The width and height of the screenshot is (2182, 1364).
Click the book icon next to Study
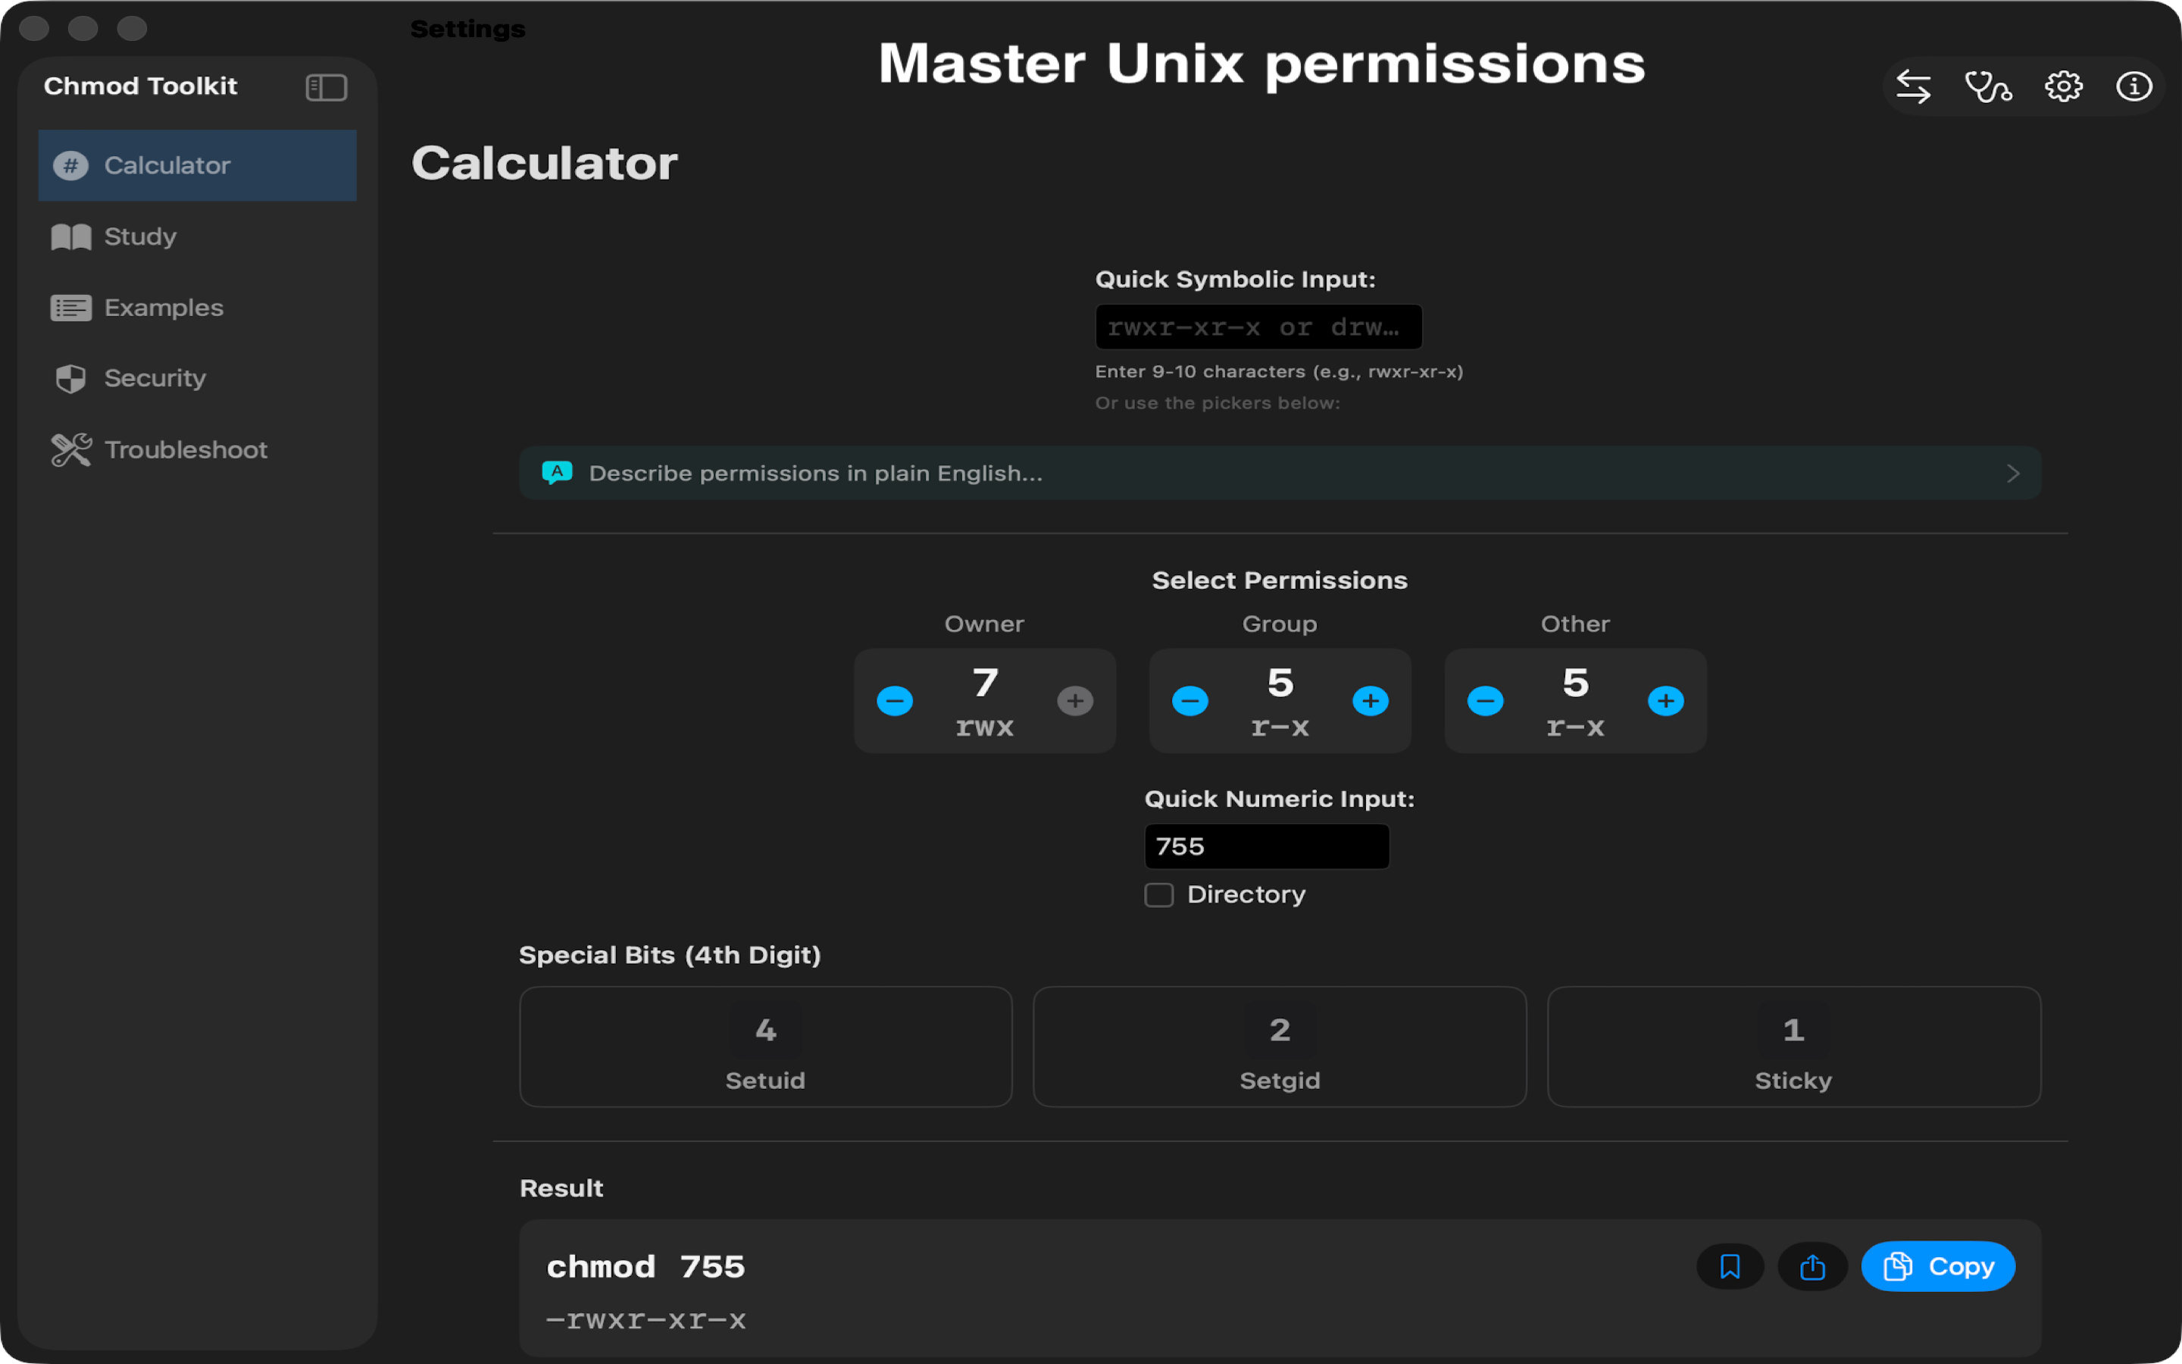pos(71,236)
